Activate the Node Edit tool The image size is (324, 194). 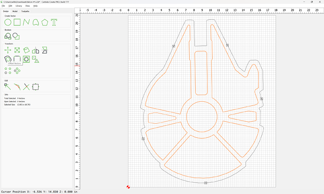click(x=8, y=87)
